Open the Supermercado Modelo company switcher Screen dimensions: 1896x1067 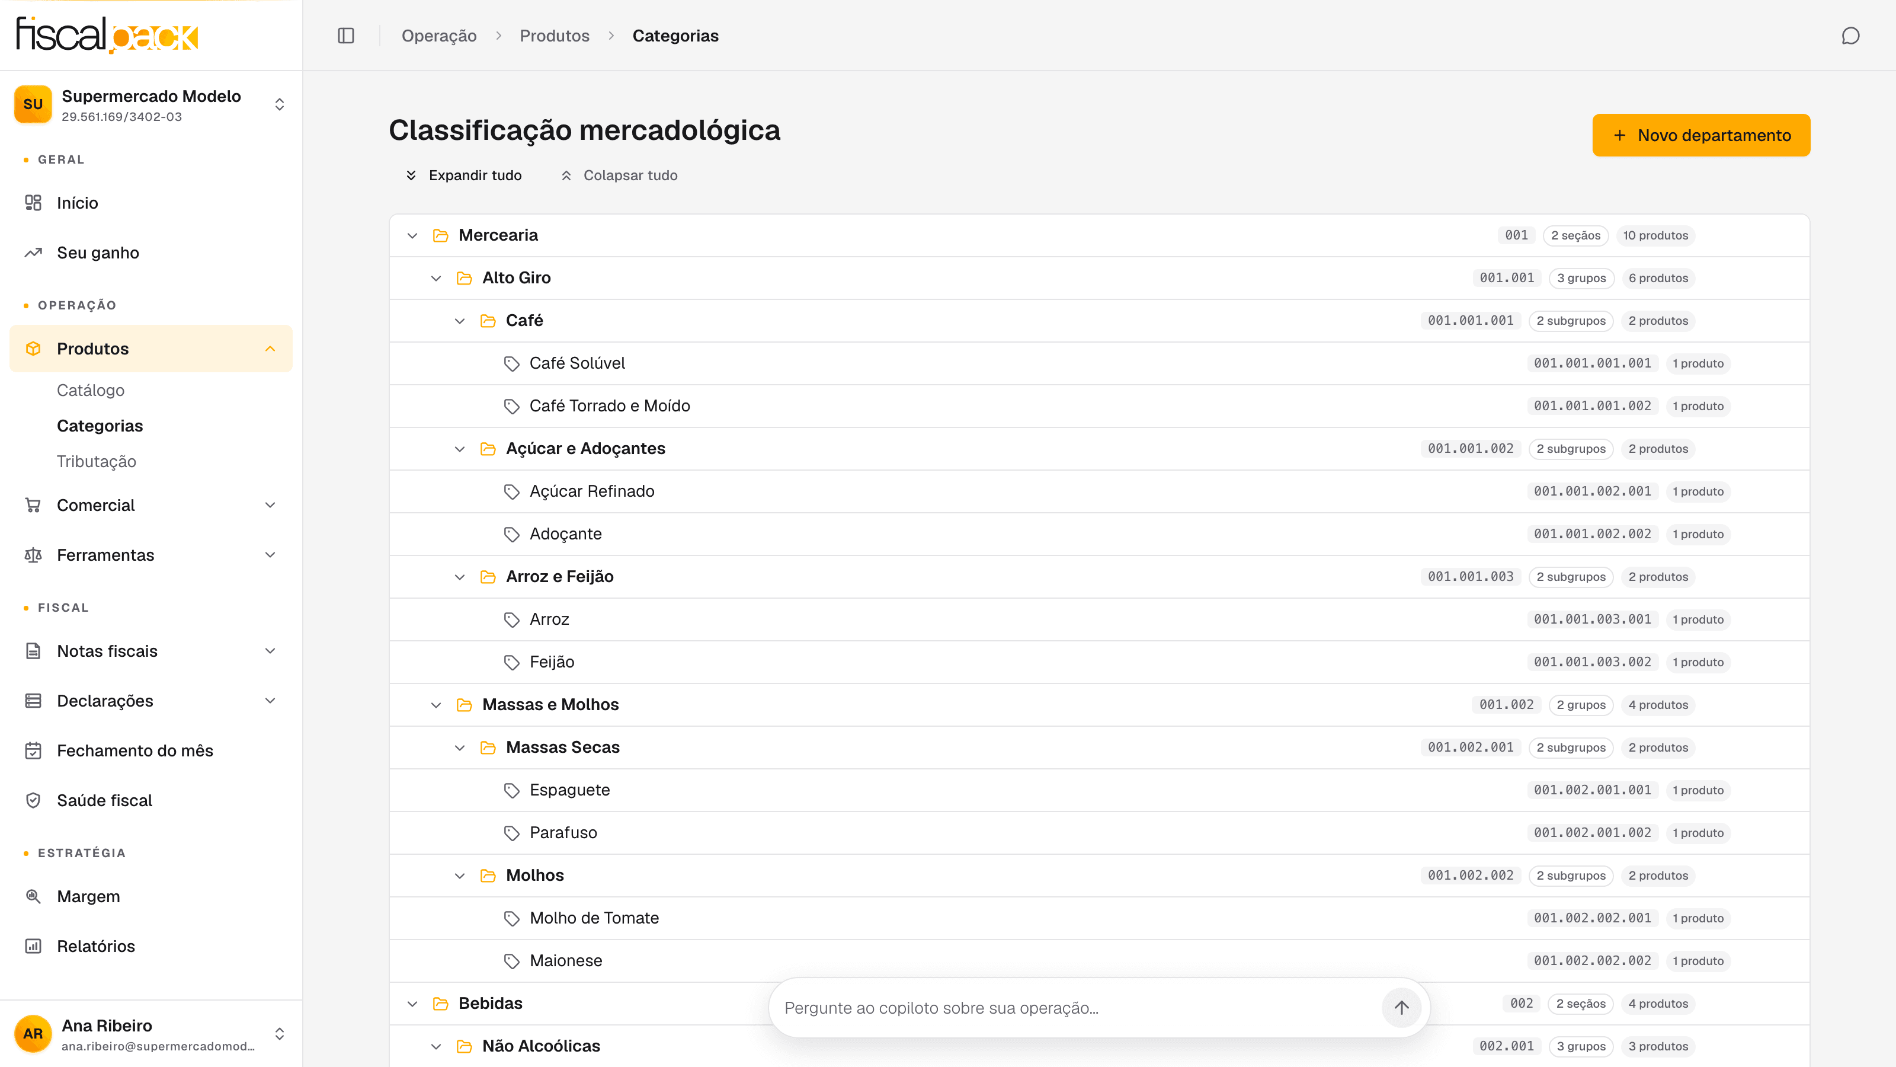click(x=151, y=104)
